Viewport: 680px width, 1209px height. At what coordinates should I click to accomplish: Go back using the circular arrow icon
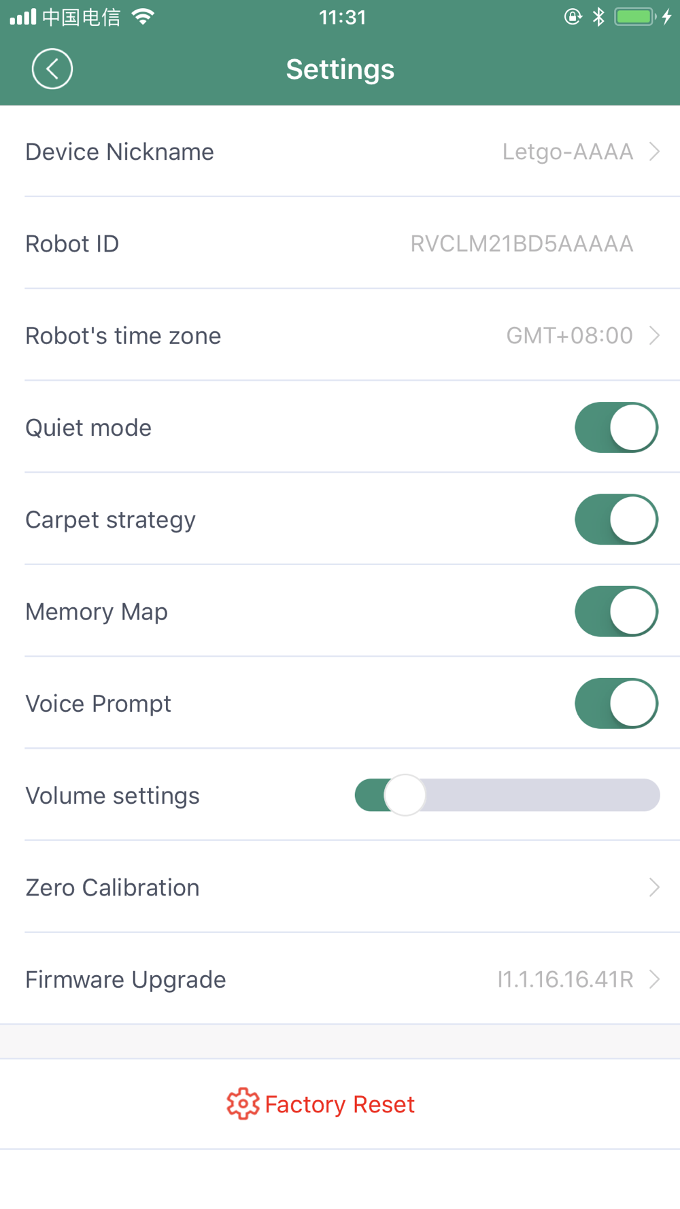coord(52,69)
